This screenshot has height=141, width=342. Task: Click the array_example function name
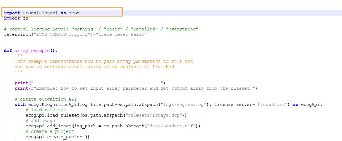pyautogui.click(x=32, y=51)
